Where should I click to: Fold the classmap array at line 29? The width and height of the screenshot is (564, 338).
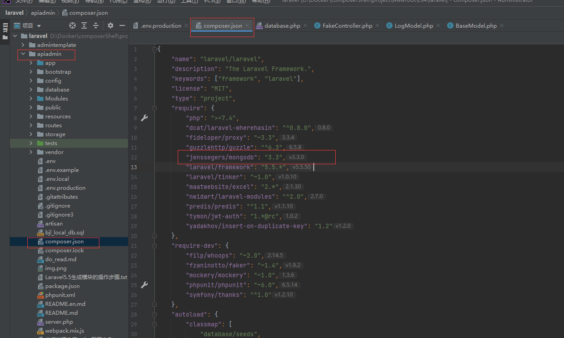click(x=154, y=324)
